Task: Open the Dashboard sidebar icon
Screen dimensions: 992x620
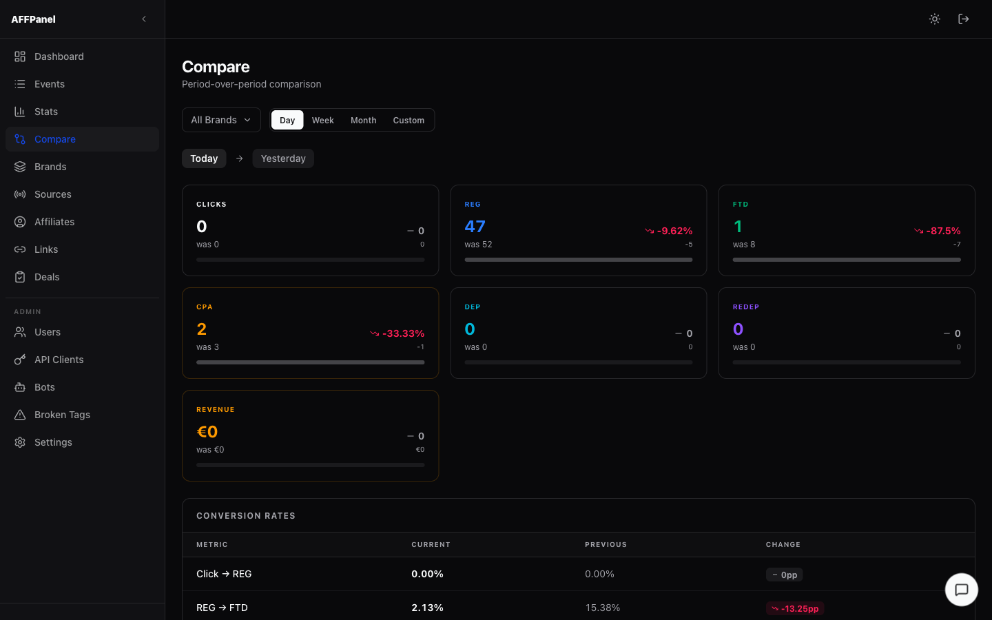Action: (19, 56)
